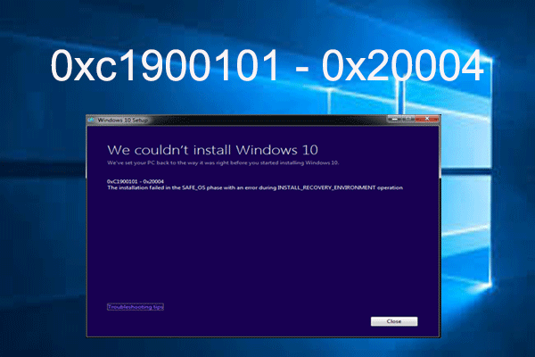Open the Troubleshooting tips link

point(136,307)
